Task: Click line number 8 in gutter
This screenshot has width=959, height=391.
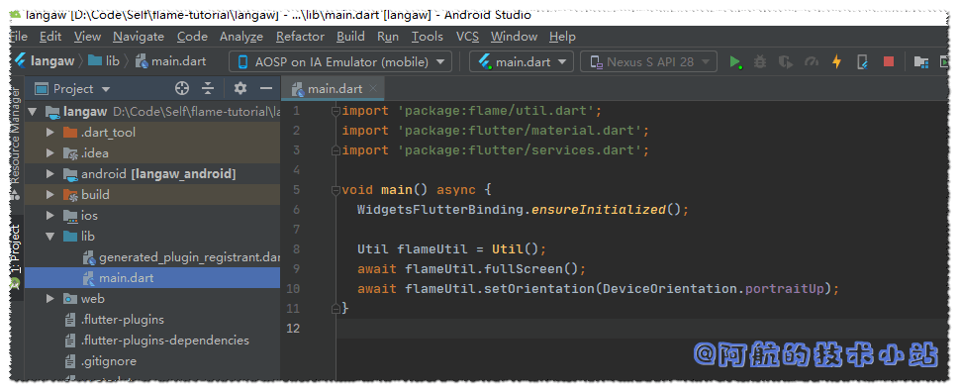Action: [297, 249]
